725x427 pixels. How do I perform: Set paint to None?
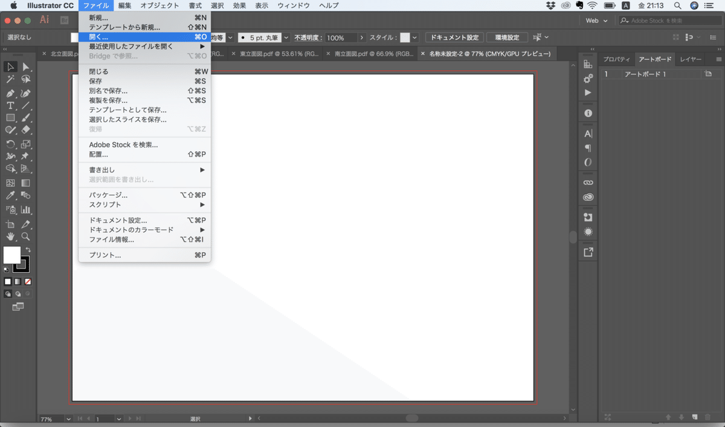28,282
